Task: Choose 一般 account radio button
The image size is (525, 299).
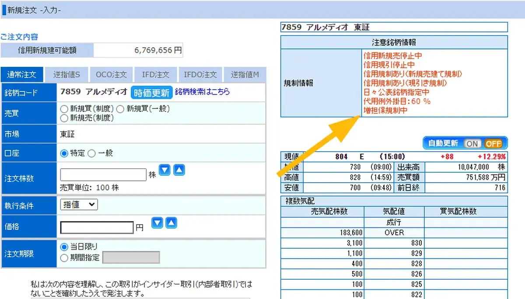Action: [91, 153]
